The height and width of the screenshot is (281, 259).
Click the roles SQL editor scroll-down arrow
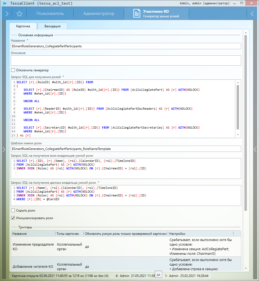click(238, 135)
